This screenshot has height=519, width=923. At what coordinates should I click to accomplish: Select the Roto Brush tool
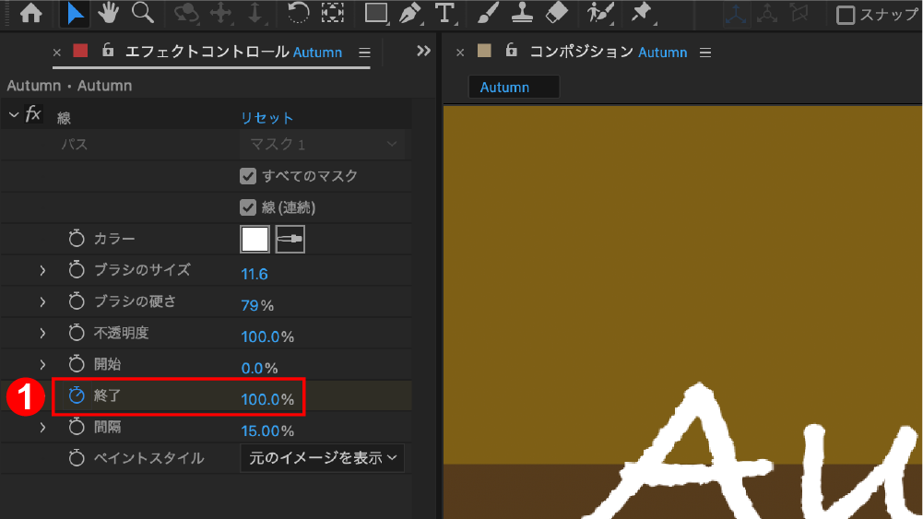(600, 14)
